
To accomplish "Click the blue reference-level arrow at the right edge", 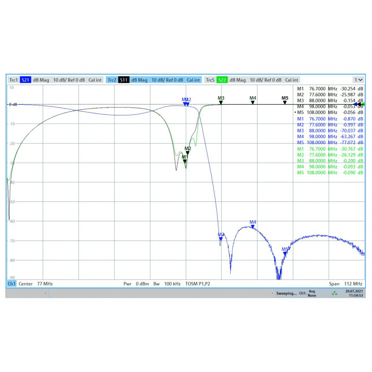I will (x=355, y=104).
